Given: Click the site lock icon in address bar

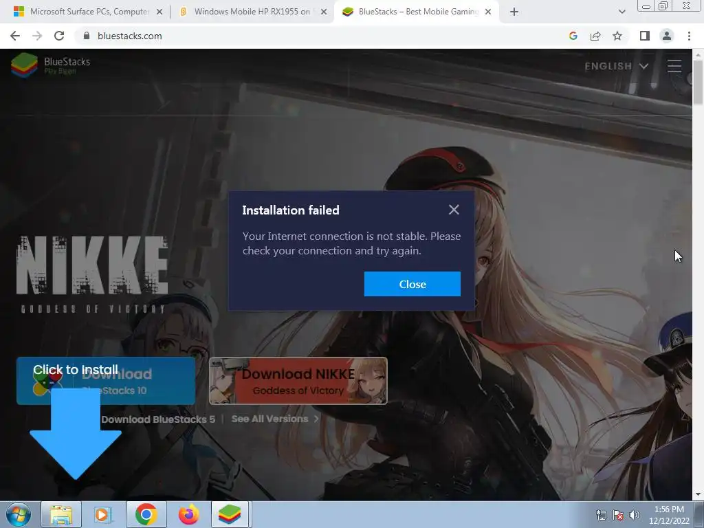Looking at the screenshot, I should click(87, 36).
